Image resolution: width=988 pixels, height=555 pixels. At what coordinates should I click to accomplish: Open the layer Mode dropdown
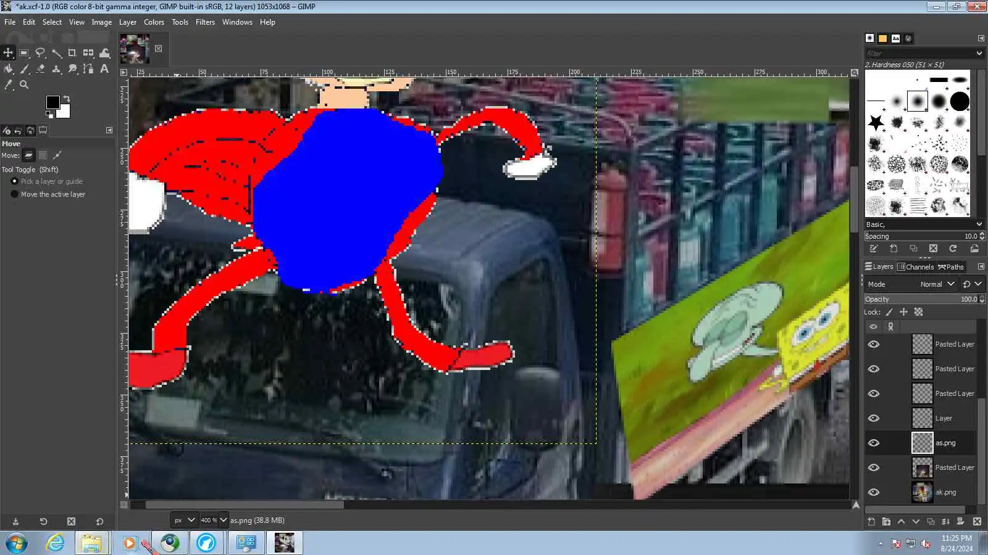911,284
